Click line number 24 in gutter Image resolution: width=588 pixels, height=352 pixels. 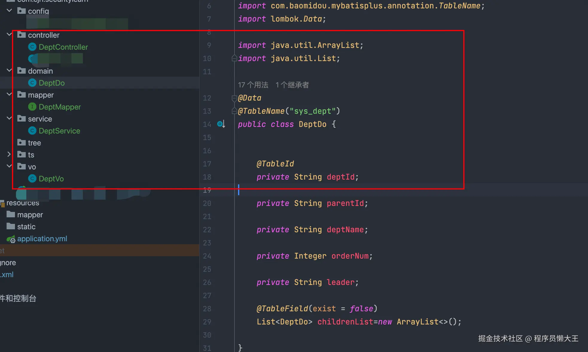click(x=207, y=256)
